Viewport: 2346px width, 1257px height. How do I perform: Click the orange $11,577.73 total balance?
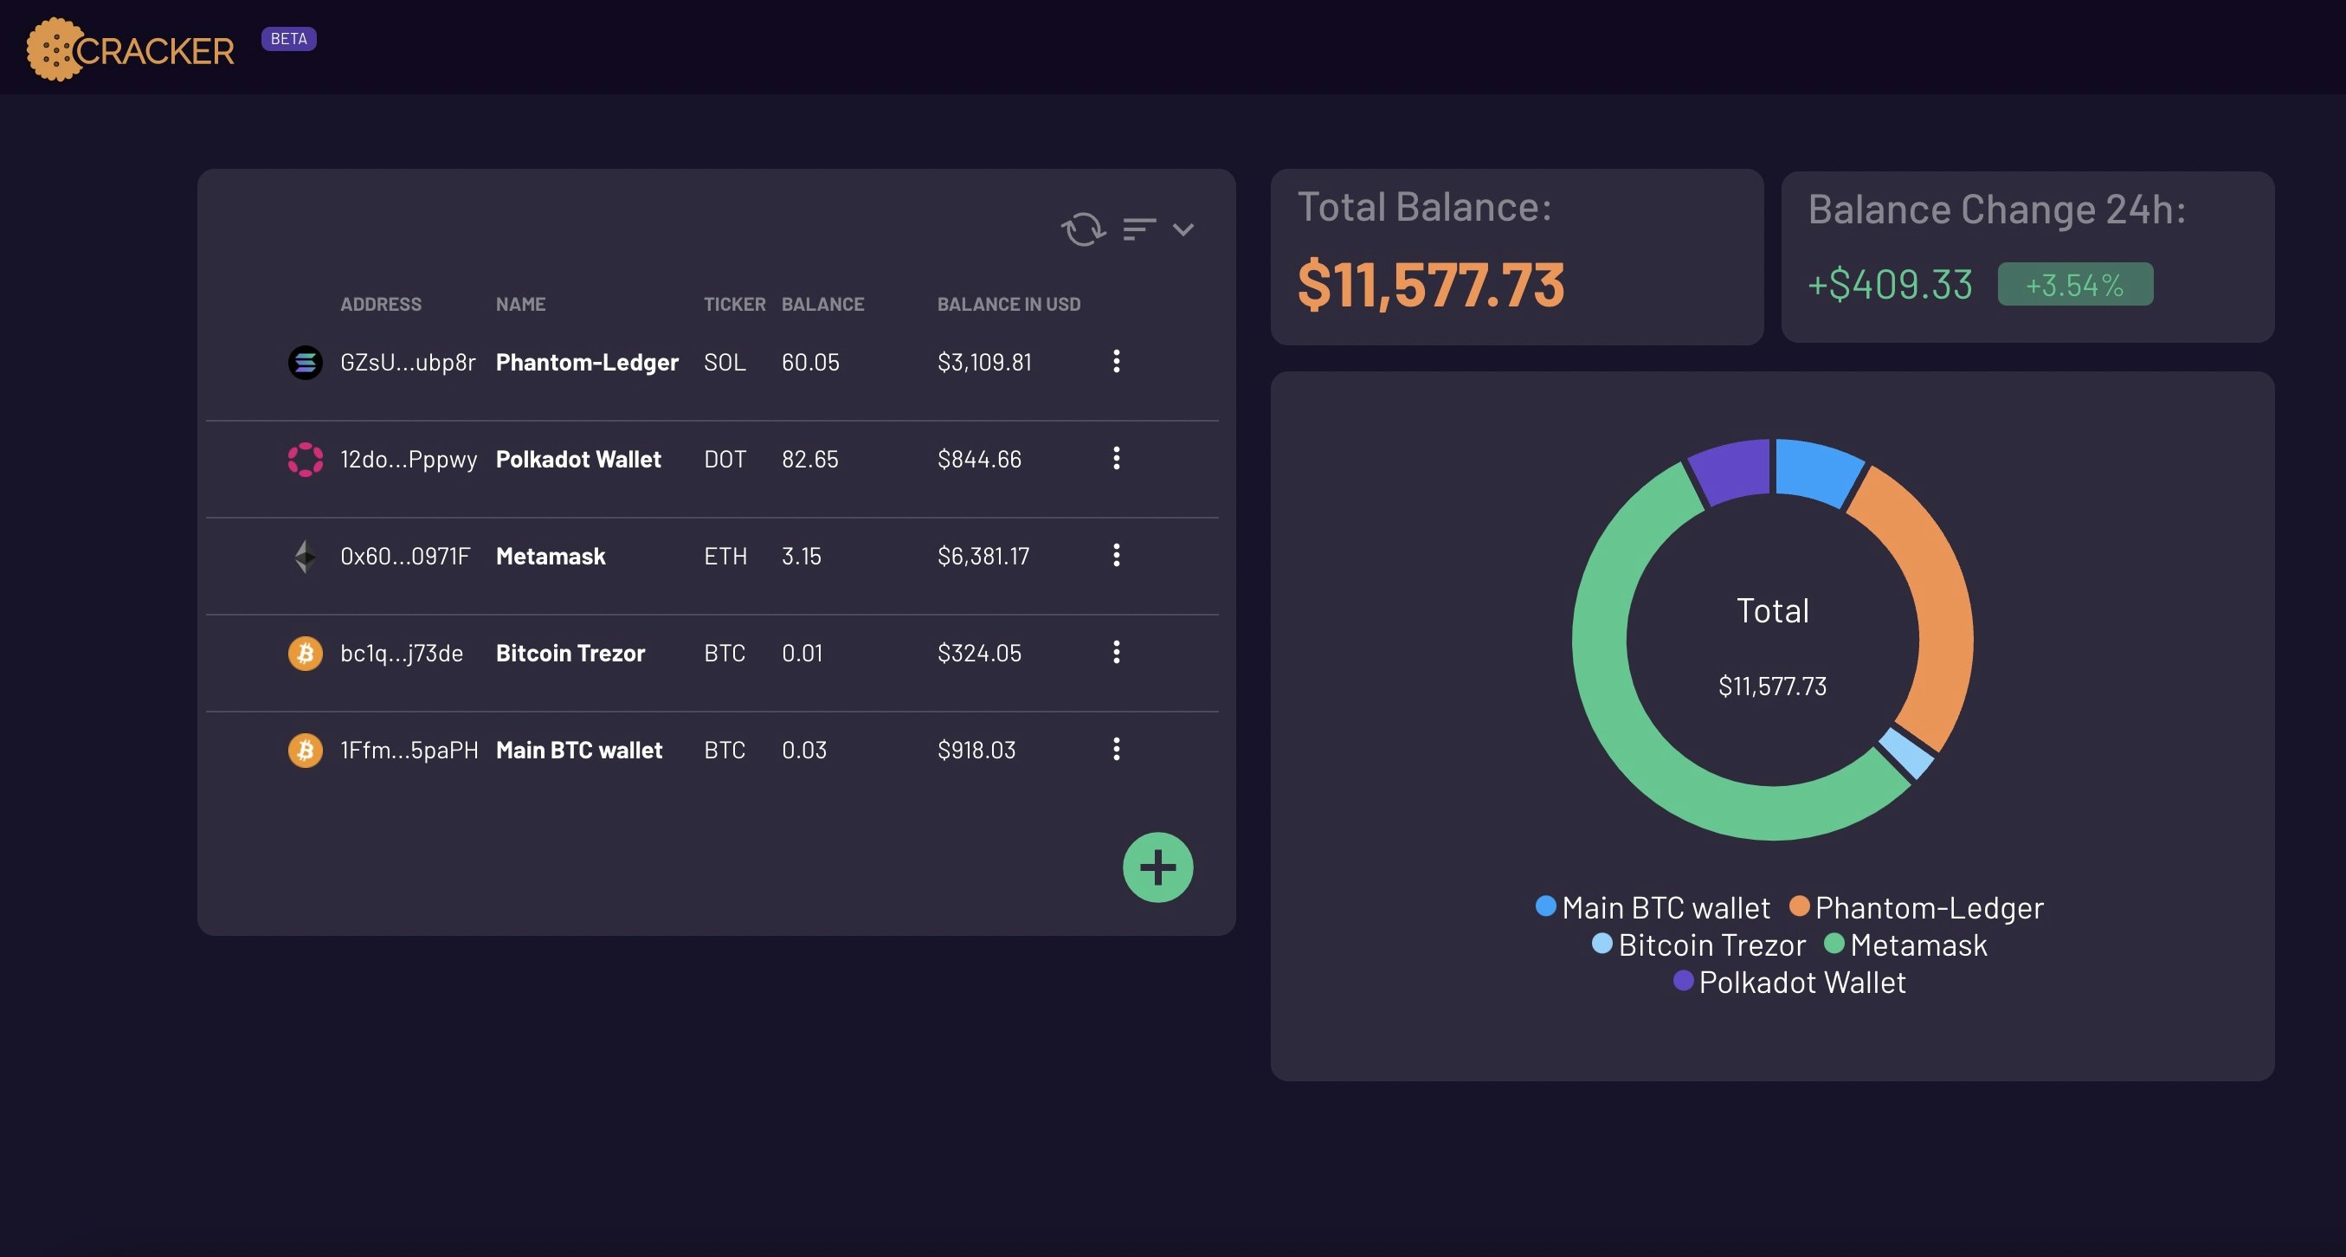pos(1431,285)
